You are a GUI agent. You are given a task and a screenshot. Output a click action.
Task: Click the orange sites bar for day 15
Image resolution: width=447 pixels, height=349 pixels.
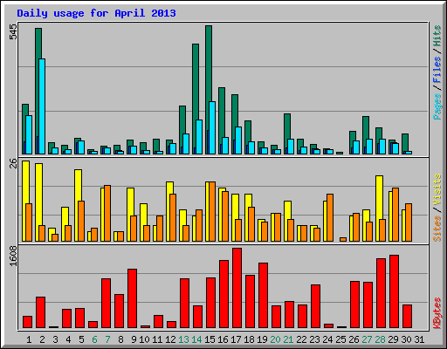pyautogui.click(x=212, y=211)
